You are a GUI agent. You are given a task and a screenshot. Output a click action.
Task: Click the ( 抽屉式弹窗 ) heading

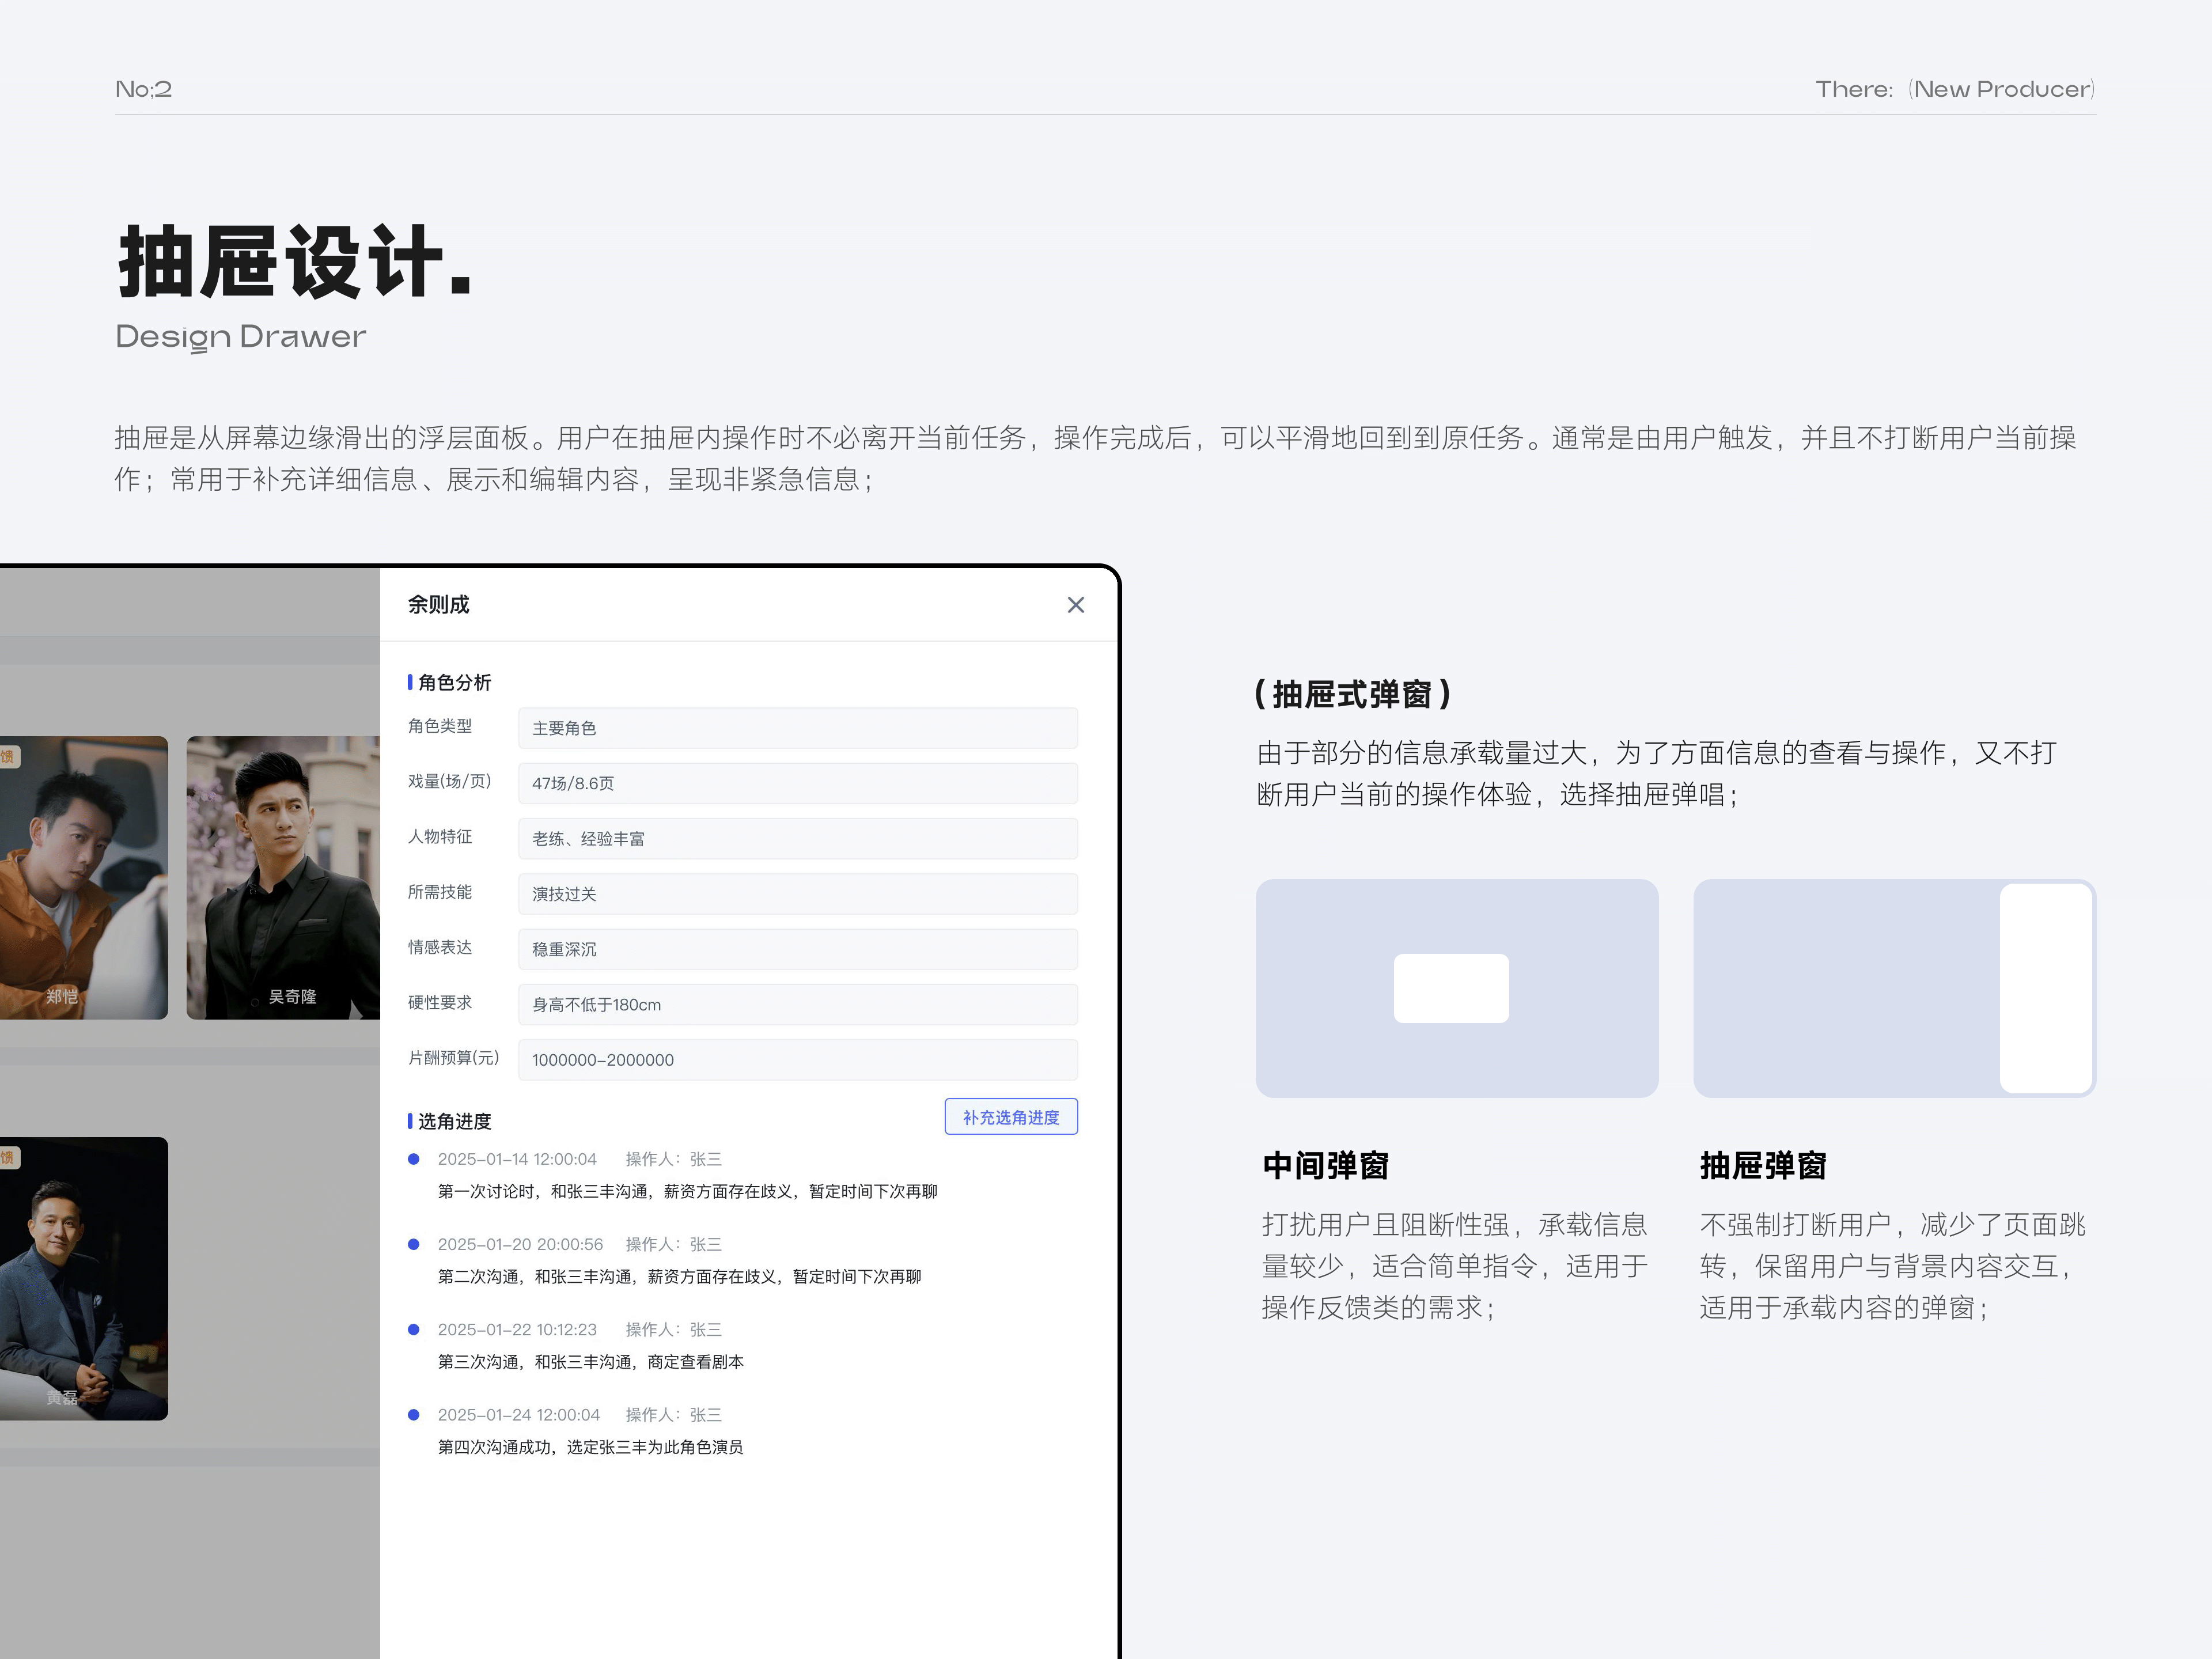coord(1353,694)
